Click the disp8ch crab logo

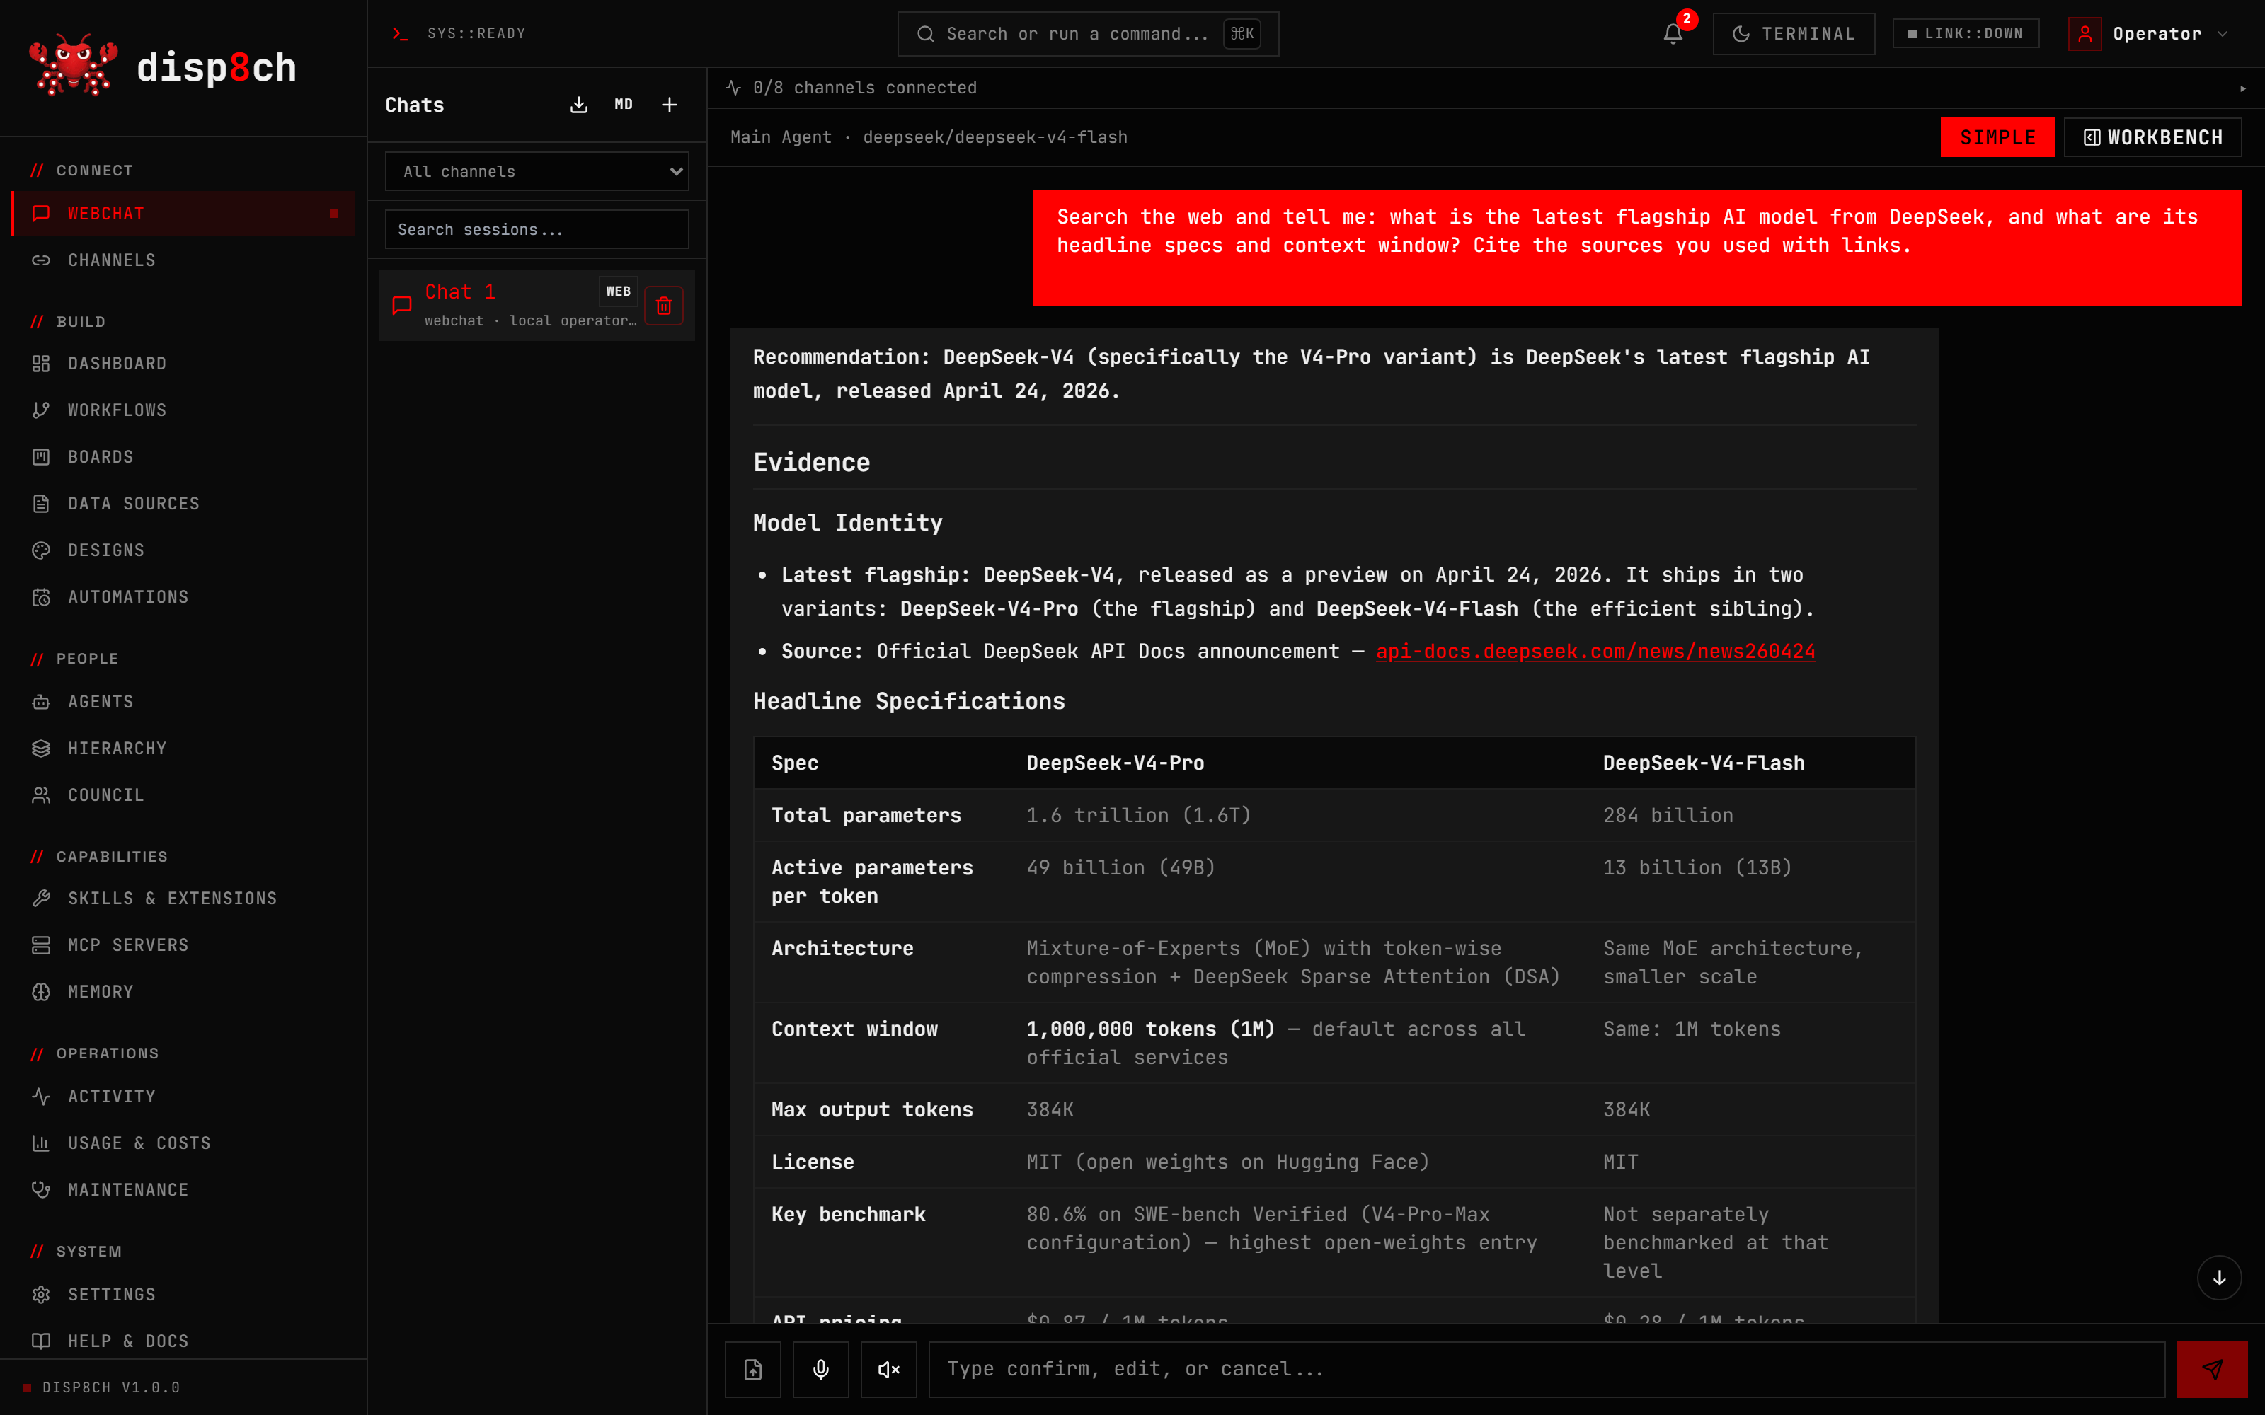[73, 67]
